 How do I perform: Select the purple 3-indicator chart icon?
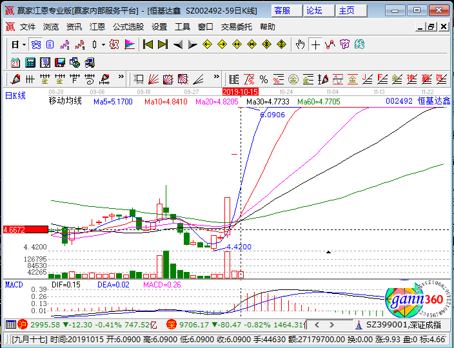tap(65, 45)
